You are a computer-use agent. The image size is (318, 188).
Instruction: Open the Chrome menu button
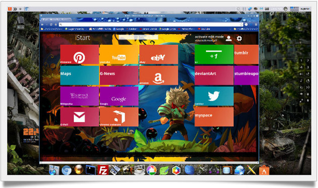(256, 25)
